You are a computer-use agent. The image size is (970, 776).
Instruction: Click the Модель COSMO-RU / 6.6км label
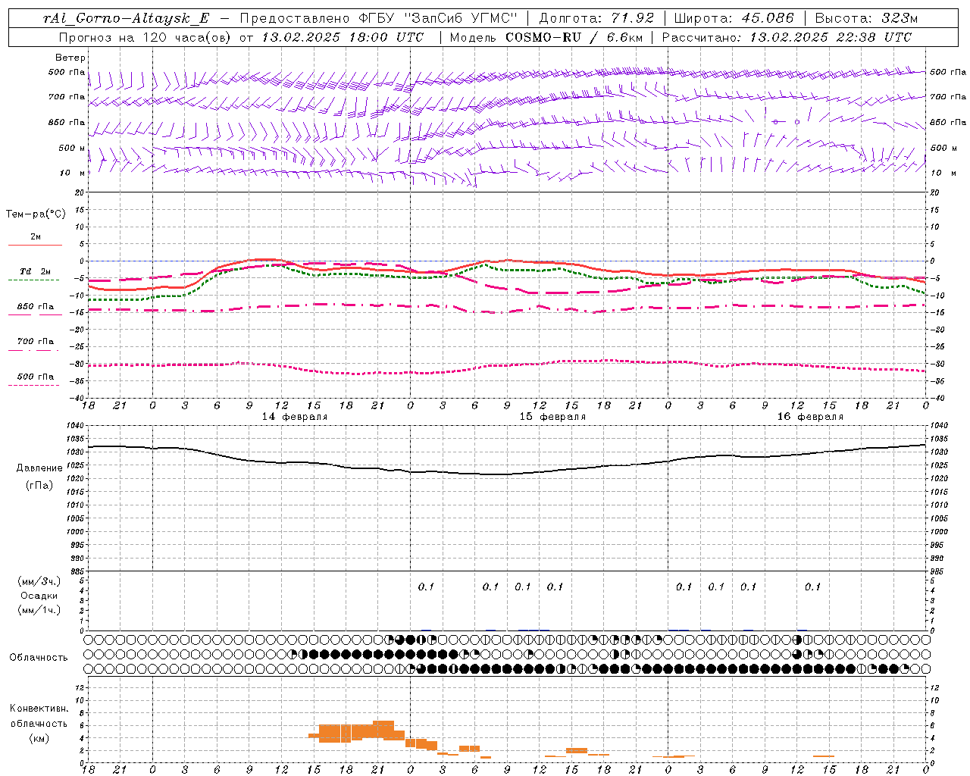pyautogui.click(x=545, y=37)
